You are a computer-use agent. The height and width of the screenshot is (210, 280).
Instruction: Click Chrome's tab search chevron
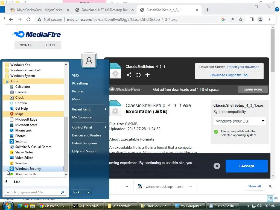[231, 7]
